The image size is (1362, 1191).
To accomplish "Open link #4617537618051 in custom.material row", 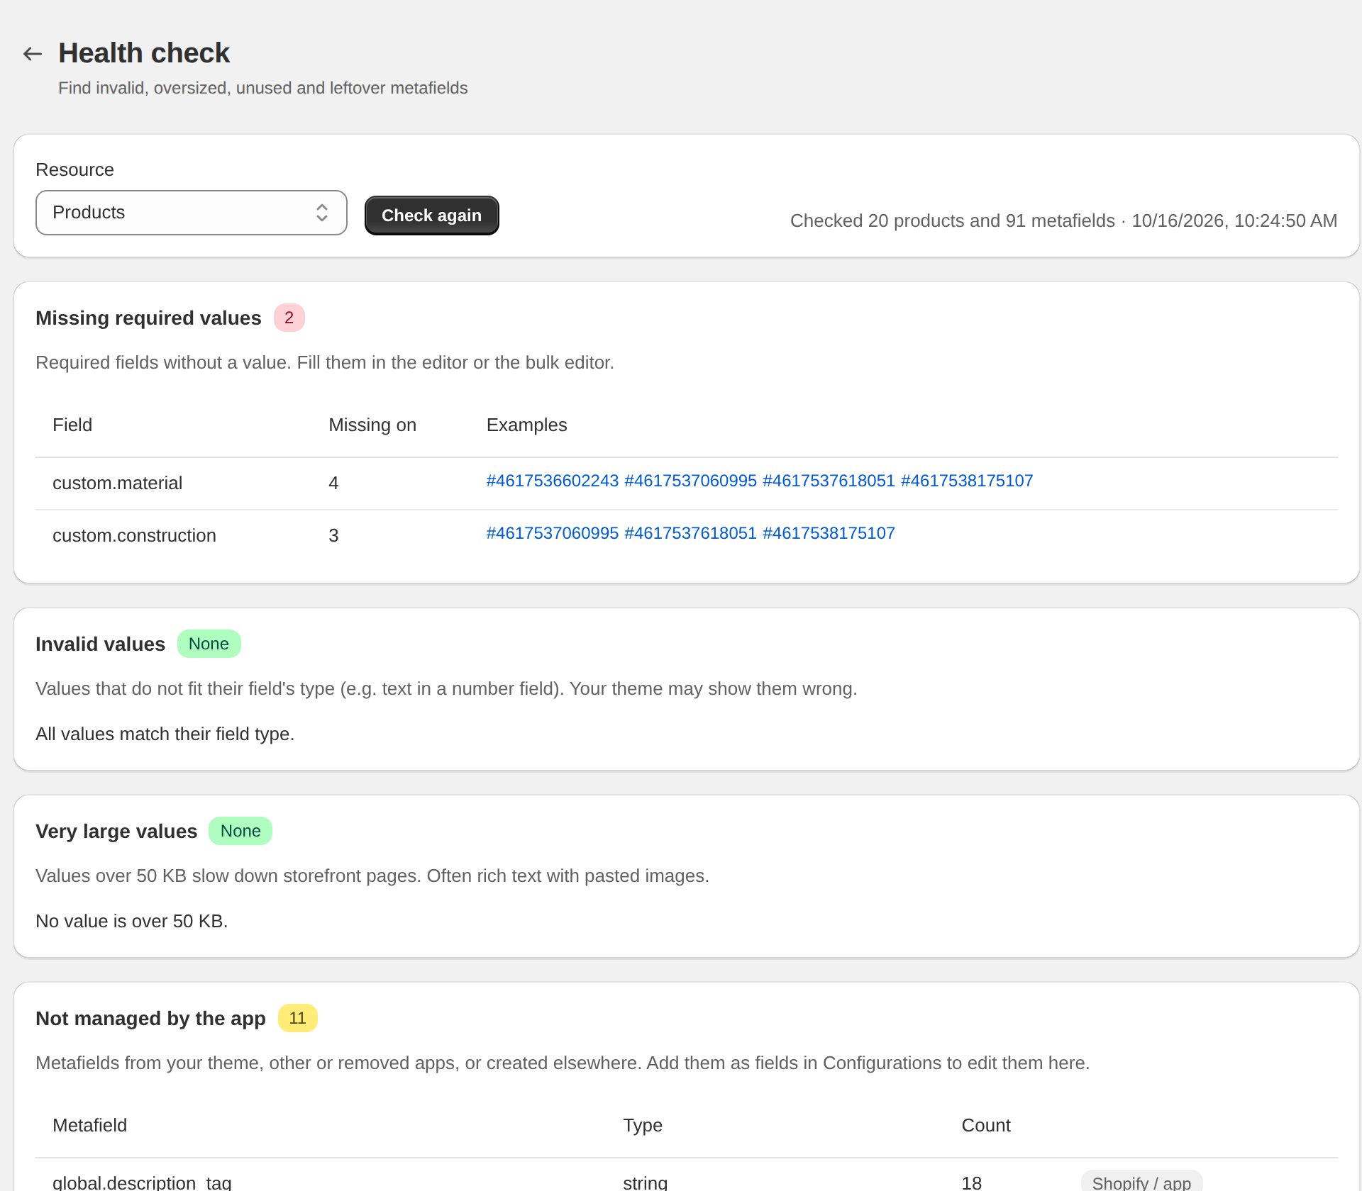I will click(829, 481).
